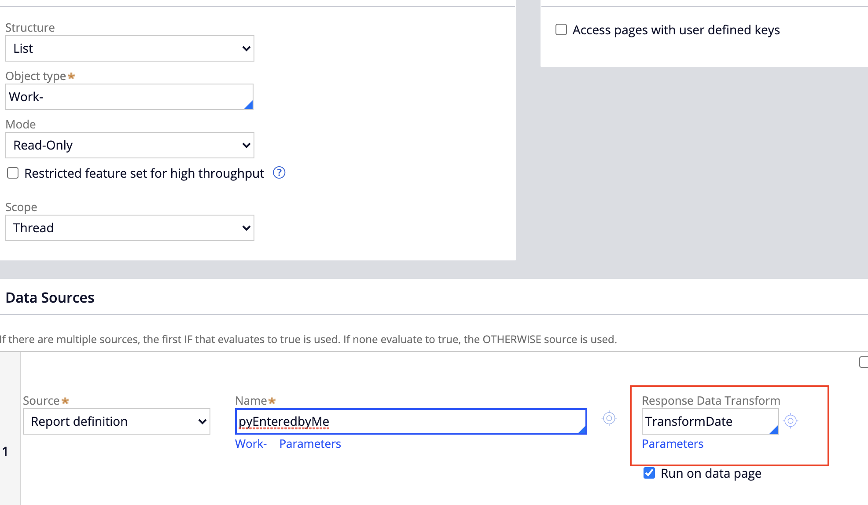Click the help icon next to high throughput checkbox
This screenshot has width=868, height=505.
point(280,173)
